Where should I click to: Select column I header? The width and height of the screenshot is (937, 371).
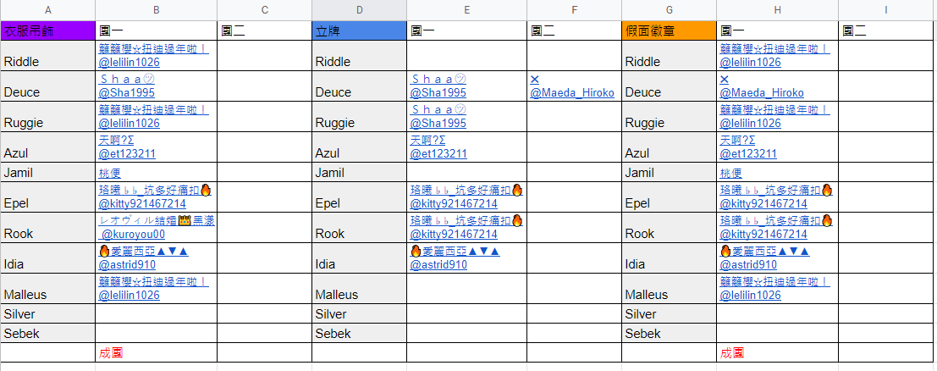pyautogui.click(x=886, y=9)
